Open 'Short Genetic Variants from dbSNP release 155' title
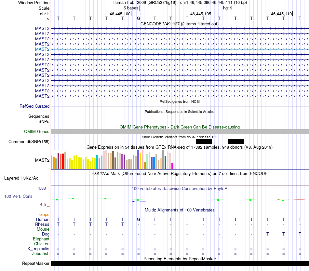Screen dimensions: 309x271 click(180, 137)
